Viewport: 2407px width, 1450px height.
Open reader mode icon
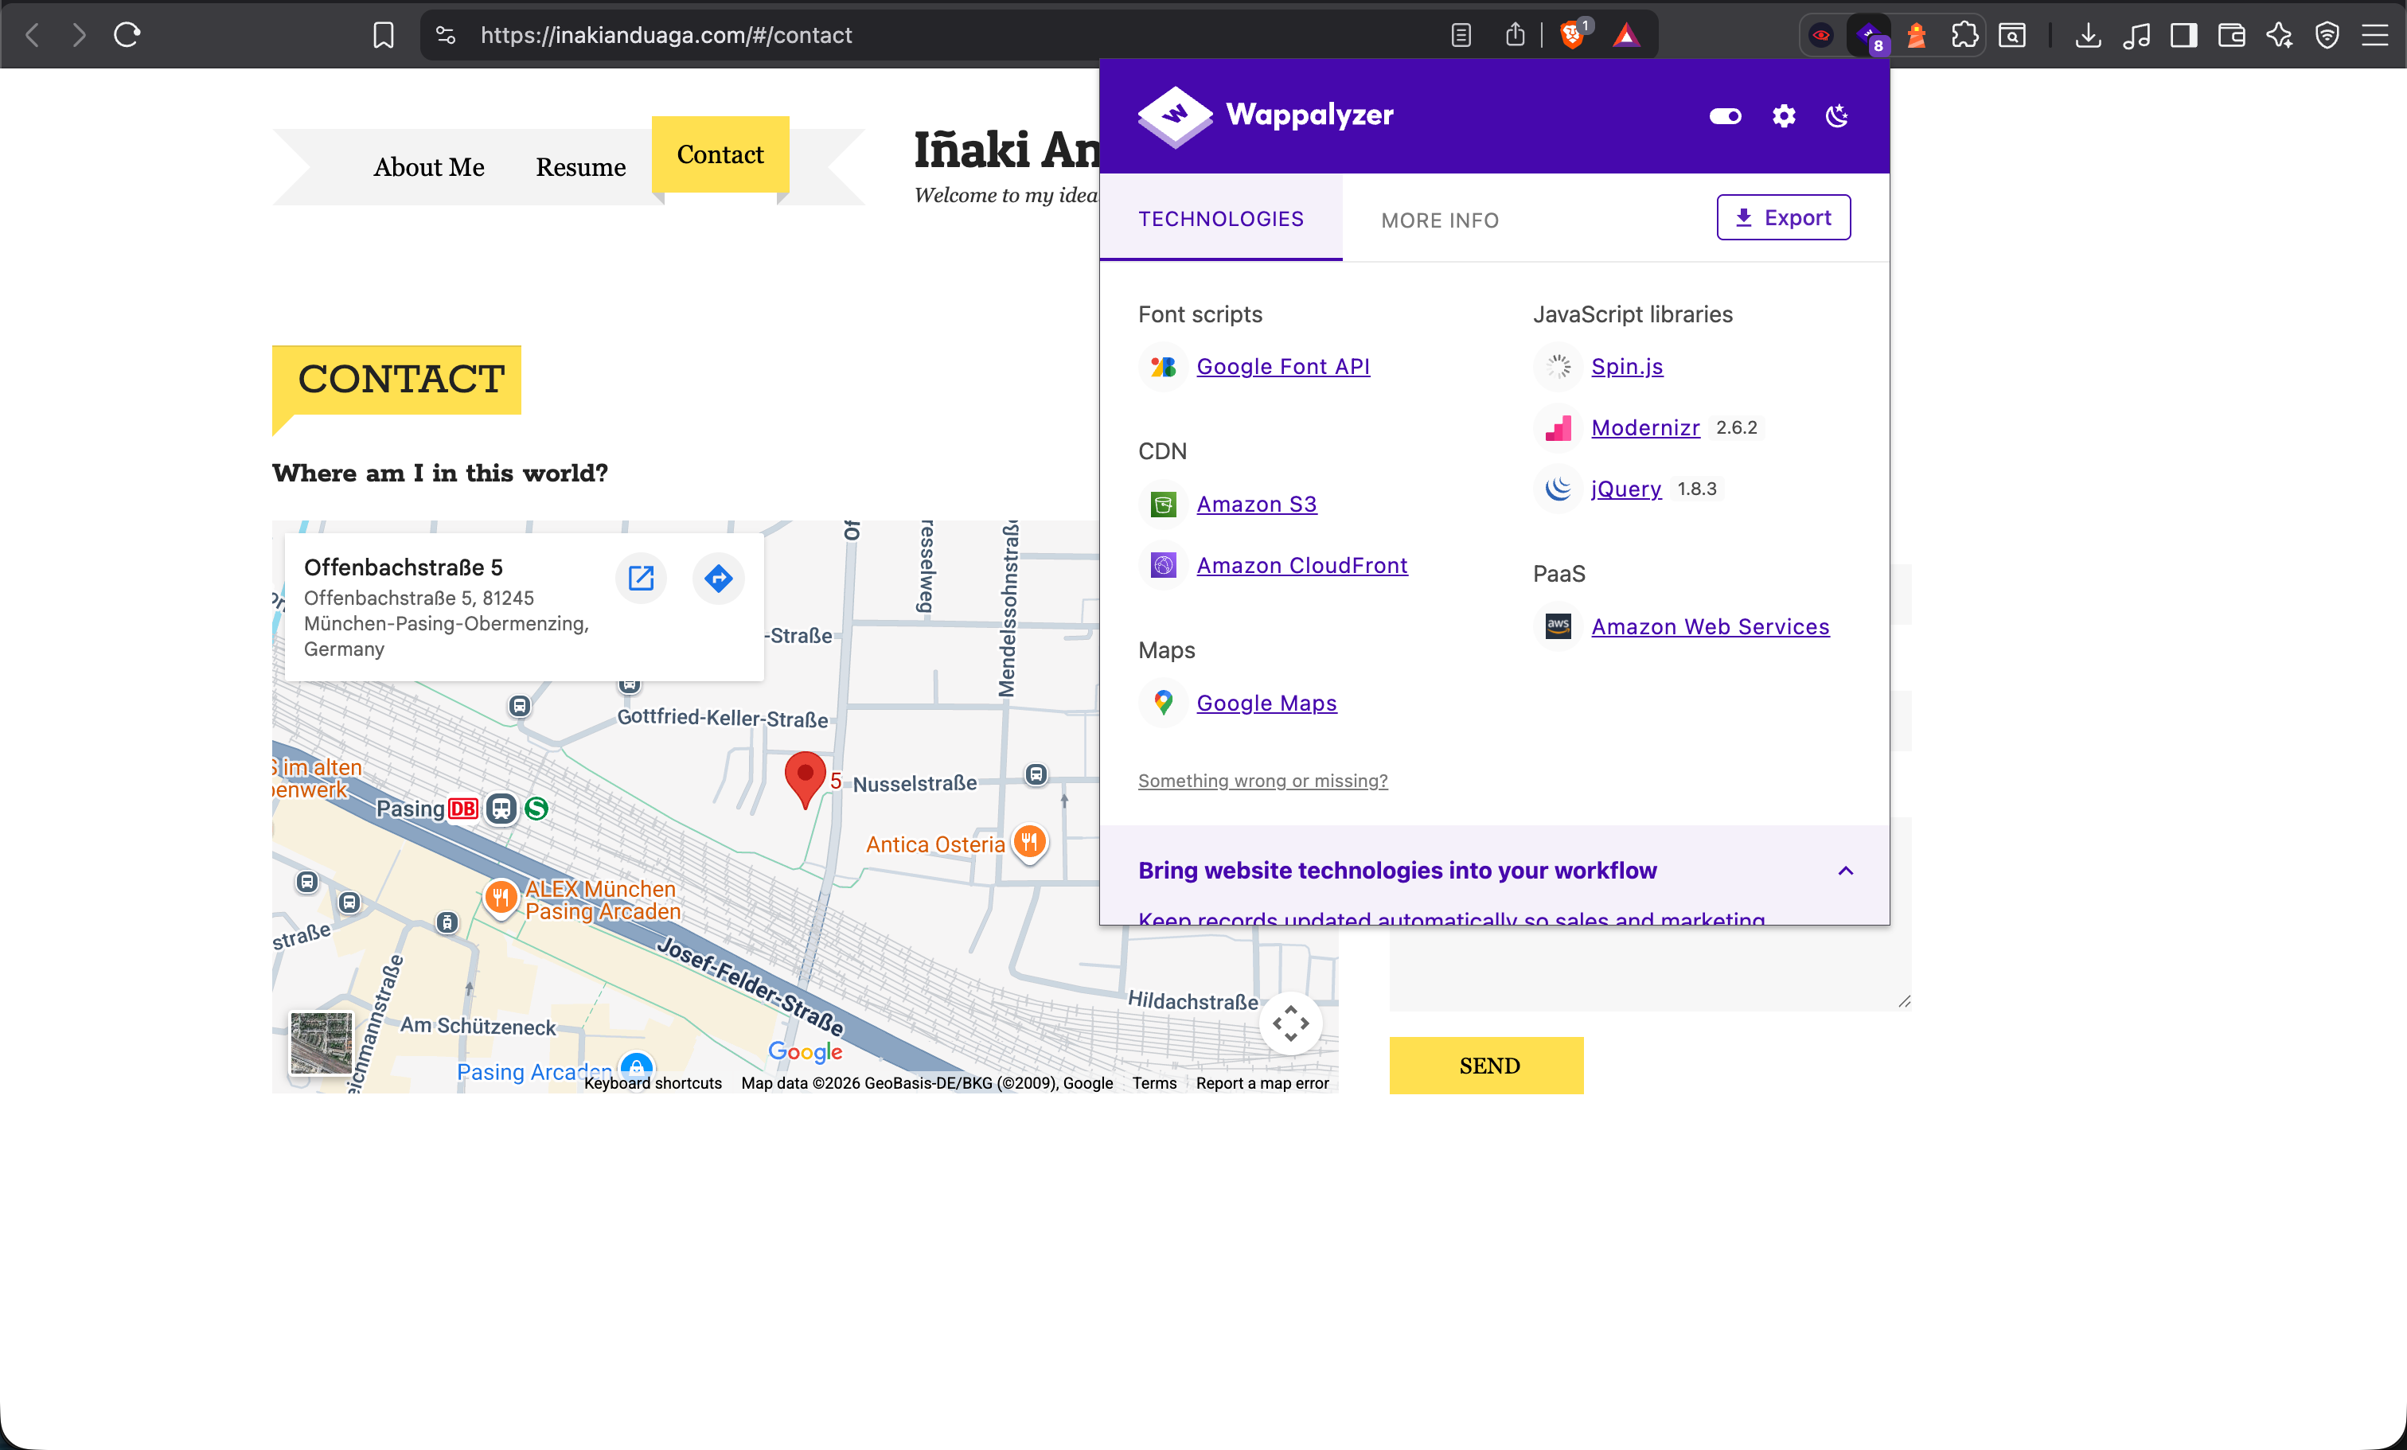click(1461, 35)
